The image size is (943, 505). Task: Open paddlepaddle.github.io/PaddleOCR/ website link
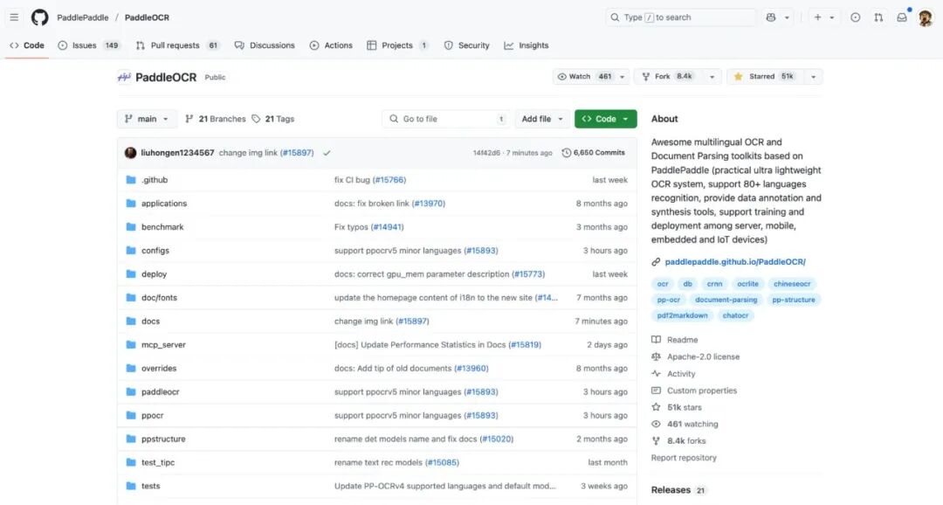click(x=735, y=262)
